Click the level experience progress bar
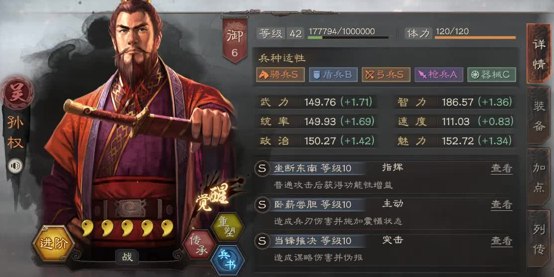The image size is (554, 277). tap(348, 37)
